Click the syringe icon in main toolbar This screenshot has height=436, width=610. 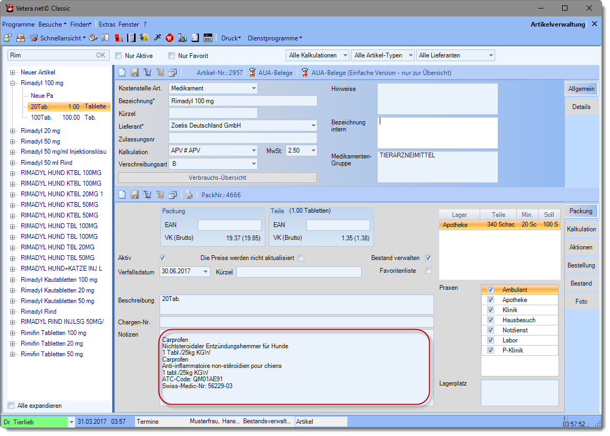[x=157, y=38]
